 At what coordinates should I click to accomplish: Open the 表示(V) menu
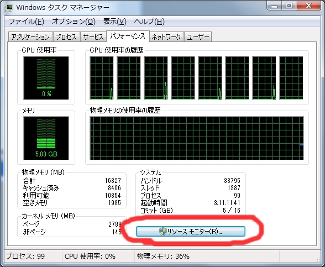click(x=115, y=22)
